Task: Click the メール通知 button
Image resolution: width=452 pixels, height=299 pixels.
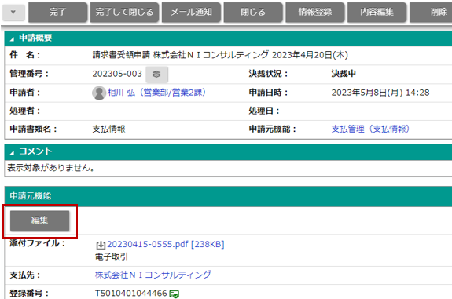Action: click(191, 12)
